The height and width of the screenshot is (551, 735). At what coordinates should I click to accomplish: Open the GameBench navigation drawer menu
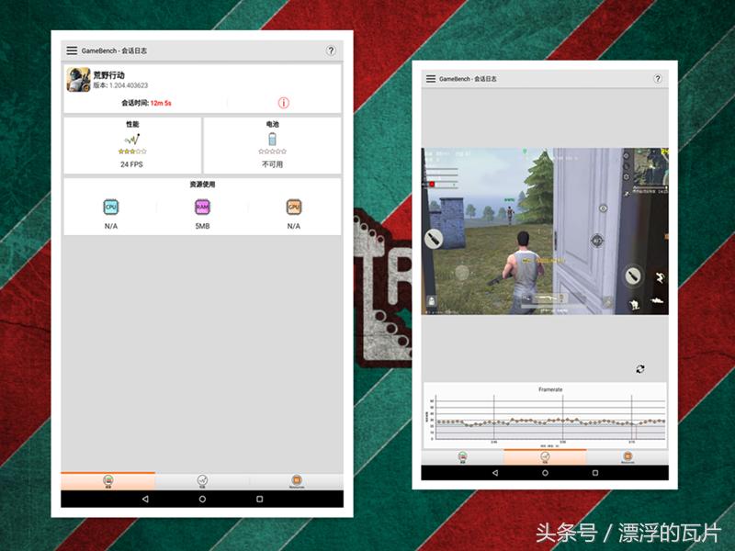tap(70, 51)
